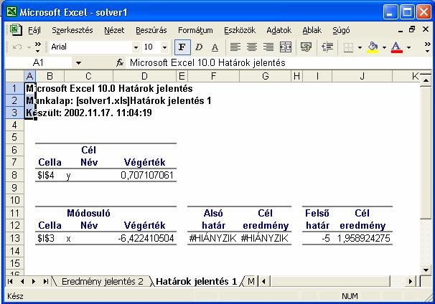This screenshot has width=435, height=304.
Task: Select cell with value -6,422410504
Action: 144,238
